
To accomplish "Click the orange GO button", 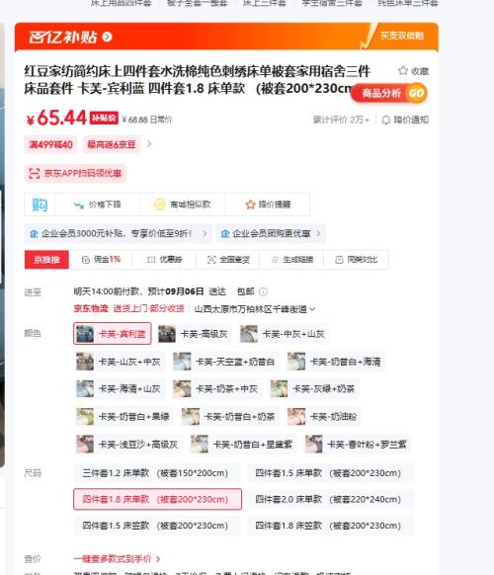I will pos(416,93).
